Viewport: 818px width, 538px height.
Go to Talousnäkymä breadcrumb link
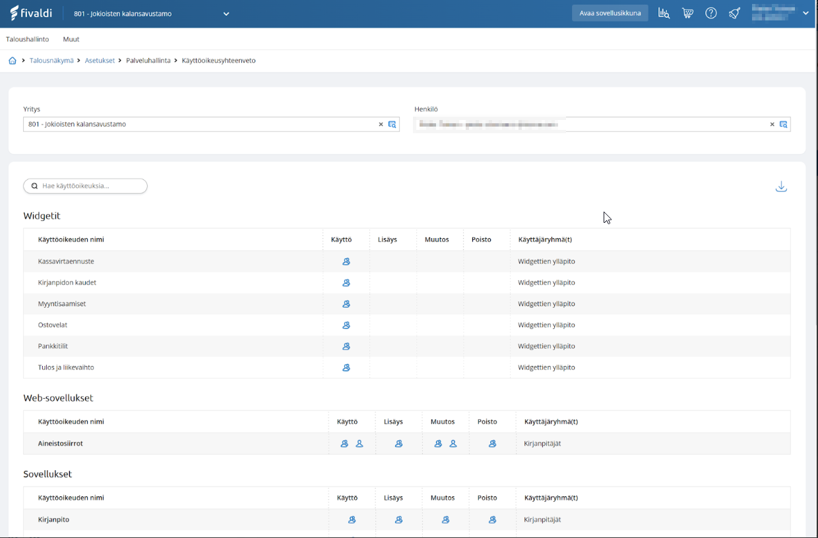pos(51,61)
